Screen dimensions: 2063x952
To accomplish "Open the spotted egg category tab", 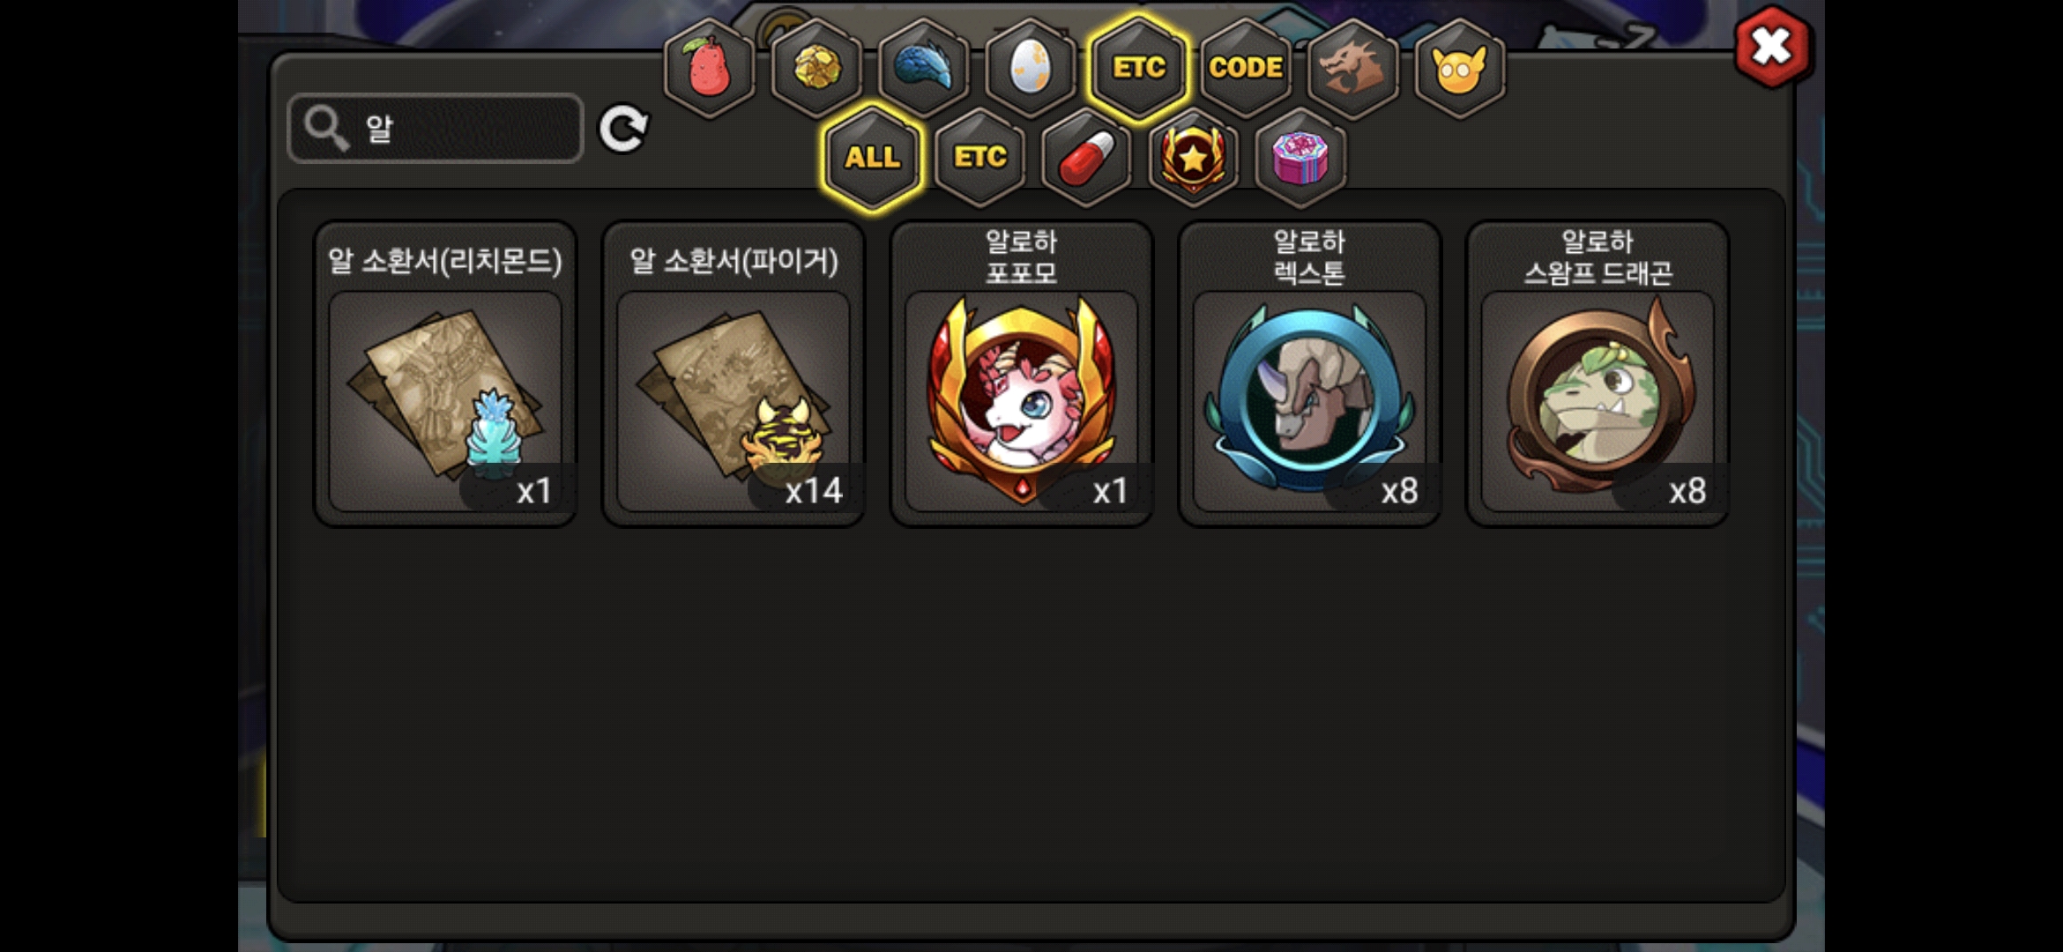I will [x=1031, y=69].
